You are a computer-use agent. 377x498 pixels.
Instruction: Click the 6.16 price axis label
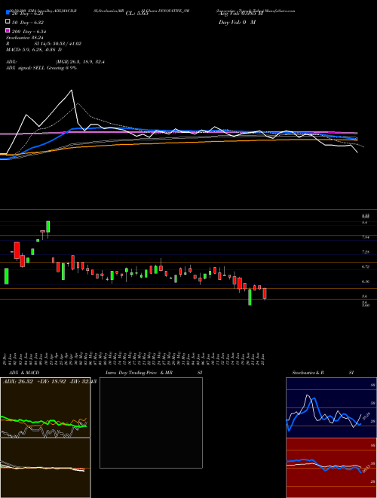tap(366, 281)
